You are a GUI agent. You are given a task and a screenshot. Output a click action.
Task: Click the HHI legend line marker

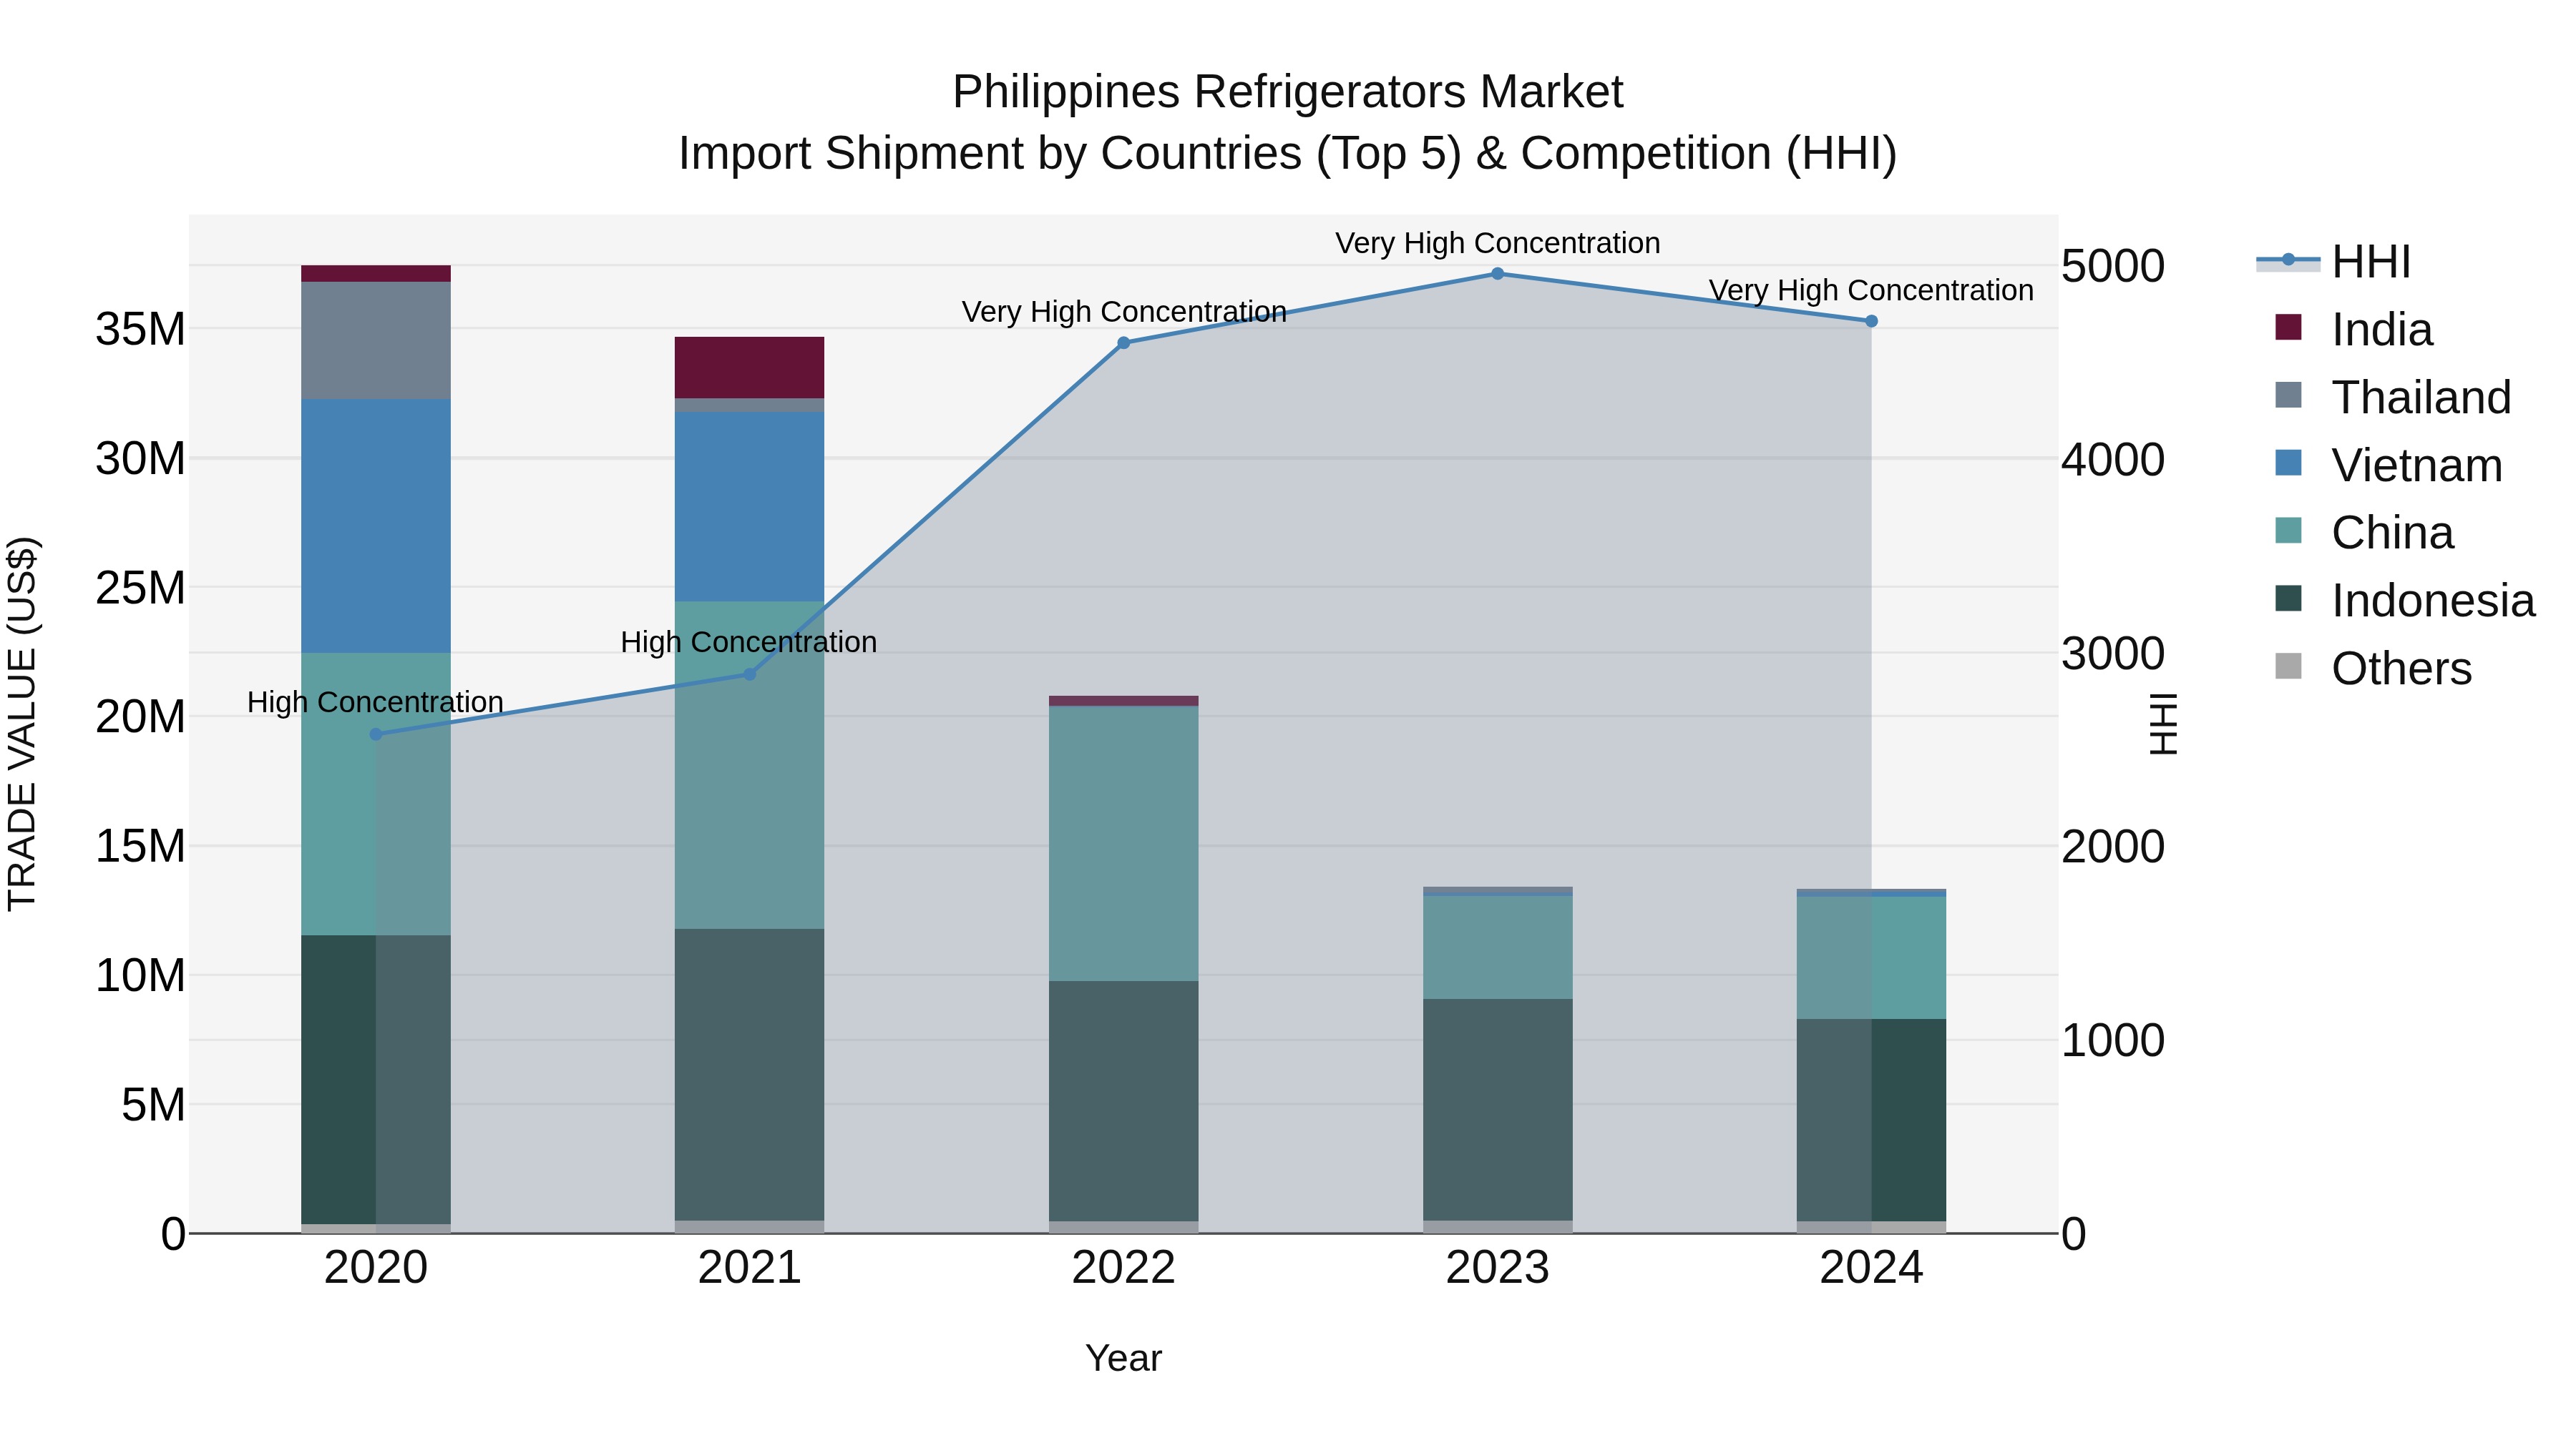click(x=2288, y=261)
